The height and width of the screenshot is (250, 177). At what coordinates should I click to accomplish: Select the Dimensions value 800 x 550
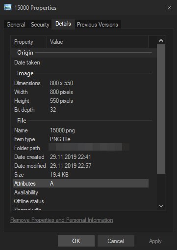tap(61, 83)
